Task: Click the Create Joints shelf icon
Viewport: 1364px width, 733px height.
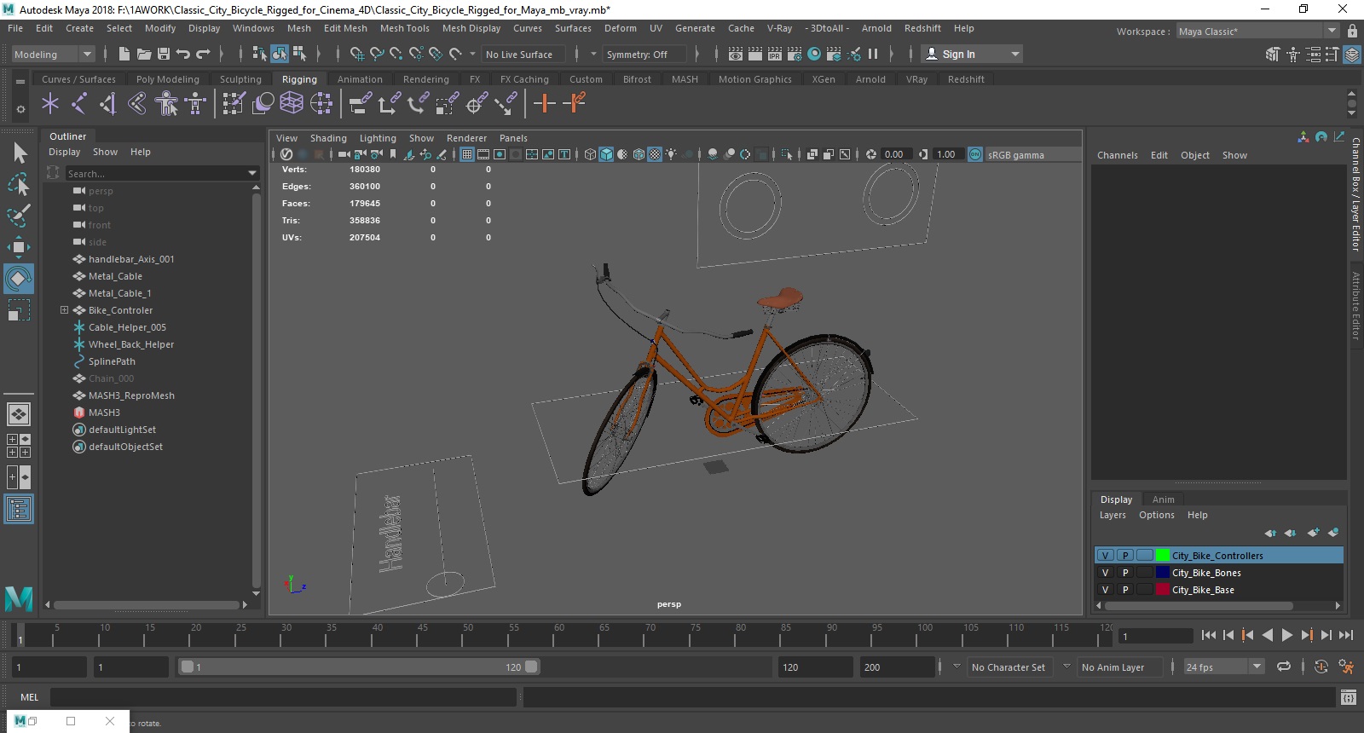Action: pos(79,104)
